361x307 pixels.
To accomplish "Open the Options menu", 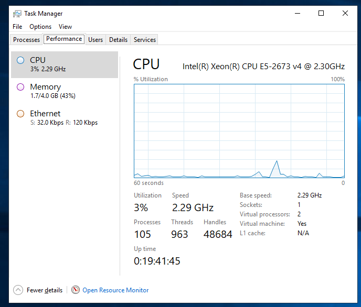I will (x=40, y=27).
